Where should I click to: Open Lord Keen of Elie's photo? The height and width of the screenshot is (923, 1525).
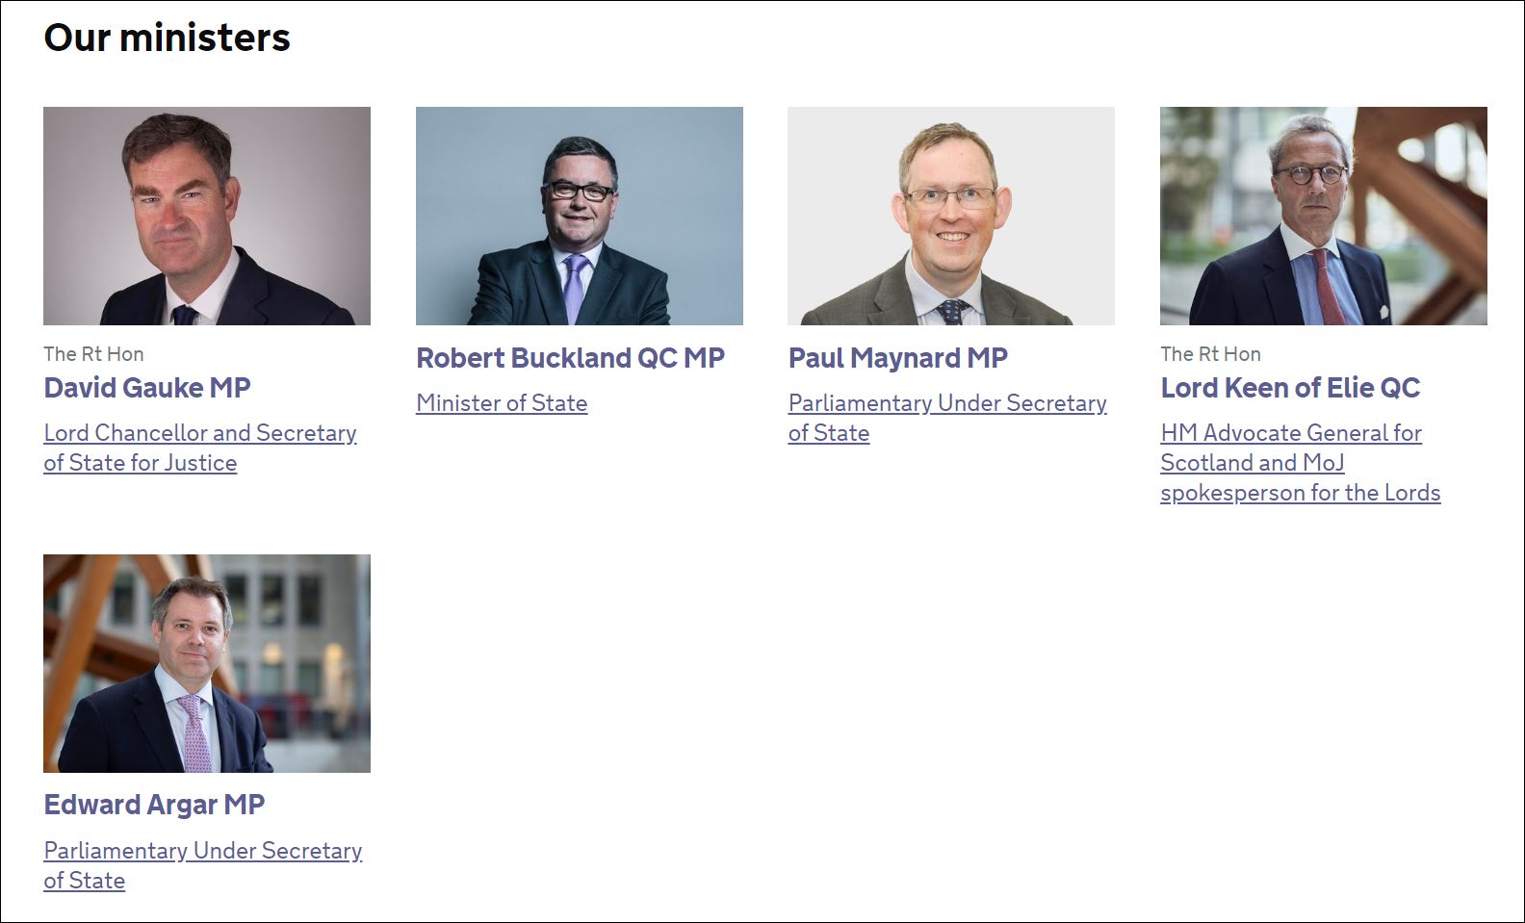[x=1323, y=216]
